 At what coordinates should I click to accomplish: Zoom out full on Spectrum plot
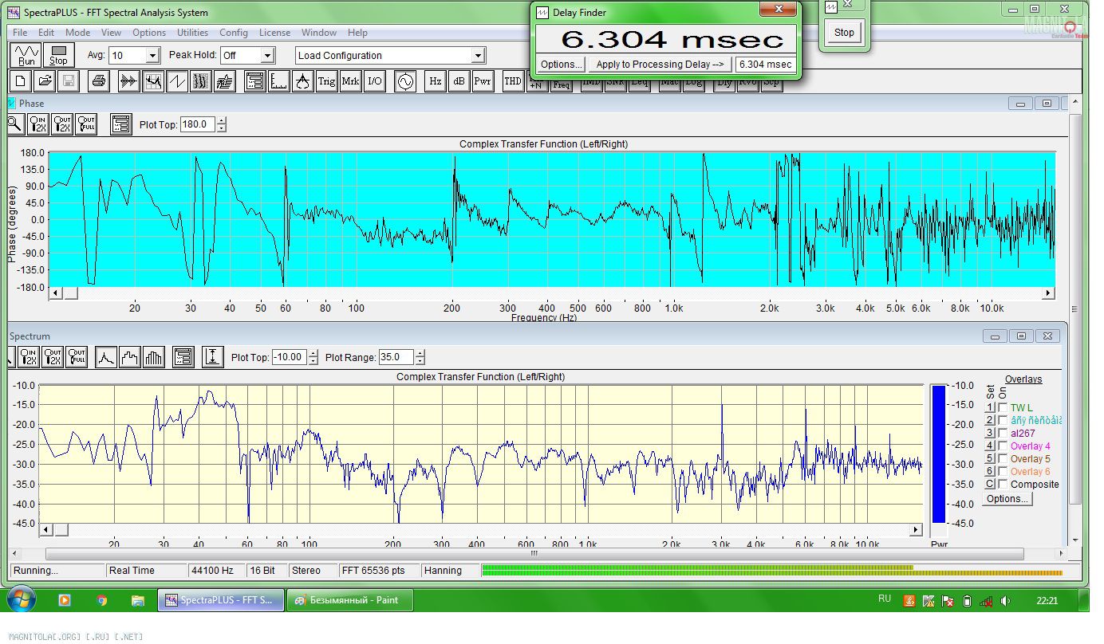pyautogui.click(x=77, y=356)
